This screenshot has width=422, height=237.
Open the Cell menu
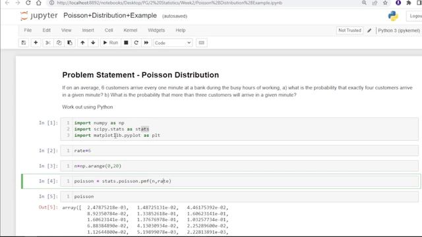click(x=109, y=30)
